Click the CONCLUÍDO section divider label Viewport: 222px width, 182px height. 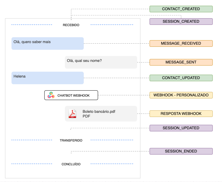[71, 164]
